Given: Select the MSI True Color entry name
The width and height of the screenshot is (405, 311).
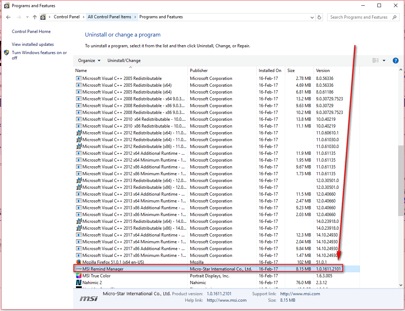Looking at the screenshot, I should 96,276.
